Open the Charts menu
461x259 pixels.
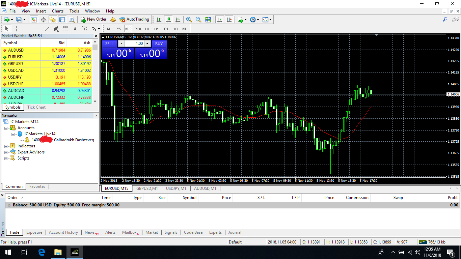[x=58, y=11]
